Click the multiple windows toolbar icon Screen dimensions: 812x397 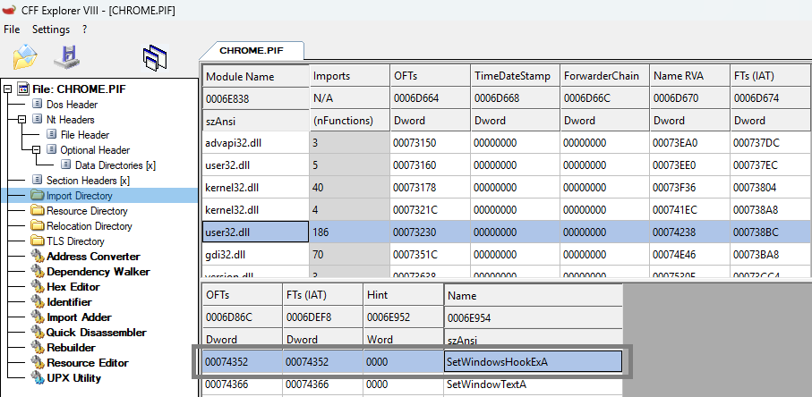click(155, 57)
